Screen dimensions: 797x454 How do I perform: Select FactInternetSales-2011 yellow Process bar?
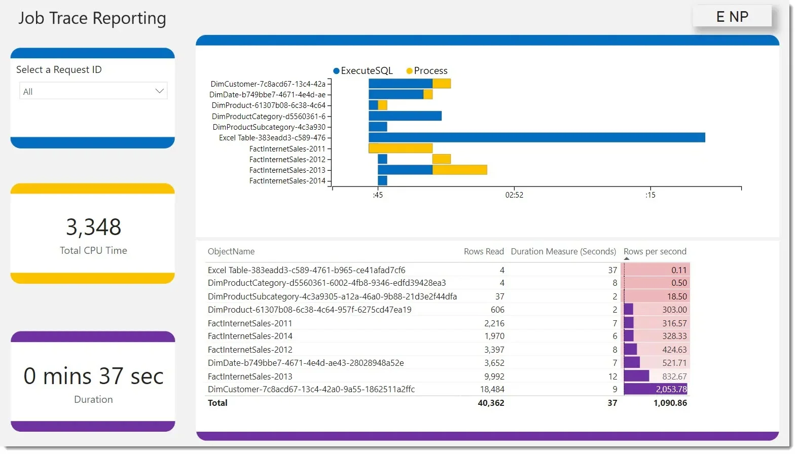[400, 148]
